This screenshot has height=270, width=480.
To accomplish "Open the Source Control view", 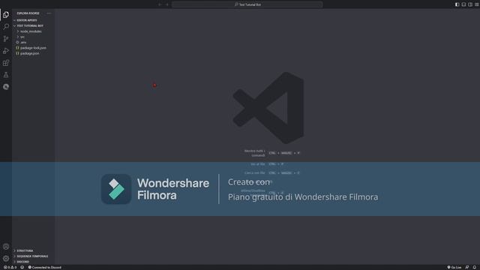I will [6, 38].
